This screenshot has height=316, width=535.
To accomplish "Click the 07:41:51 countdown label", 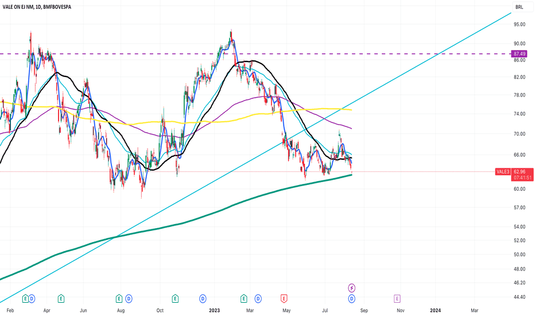I will point(522,178).
